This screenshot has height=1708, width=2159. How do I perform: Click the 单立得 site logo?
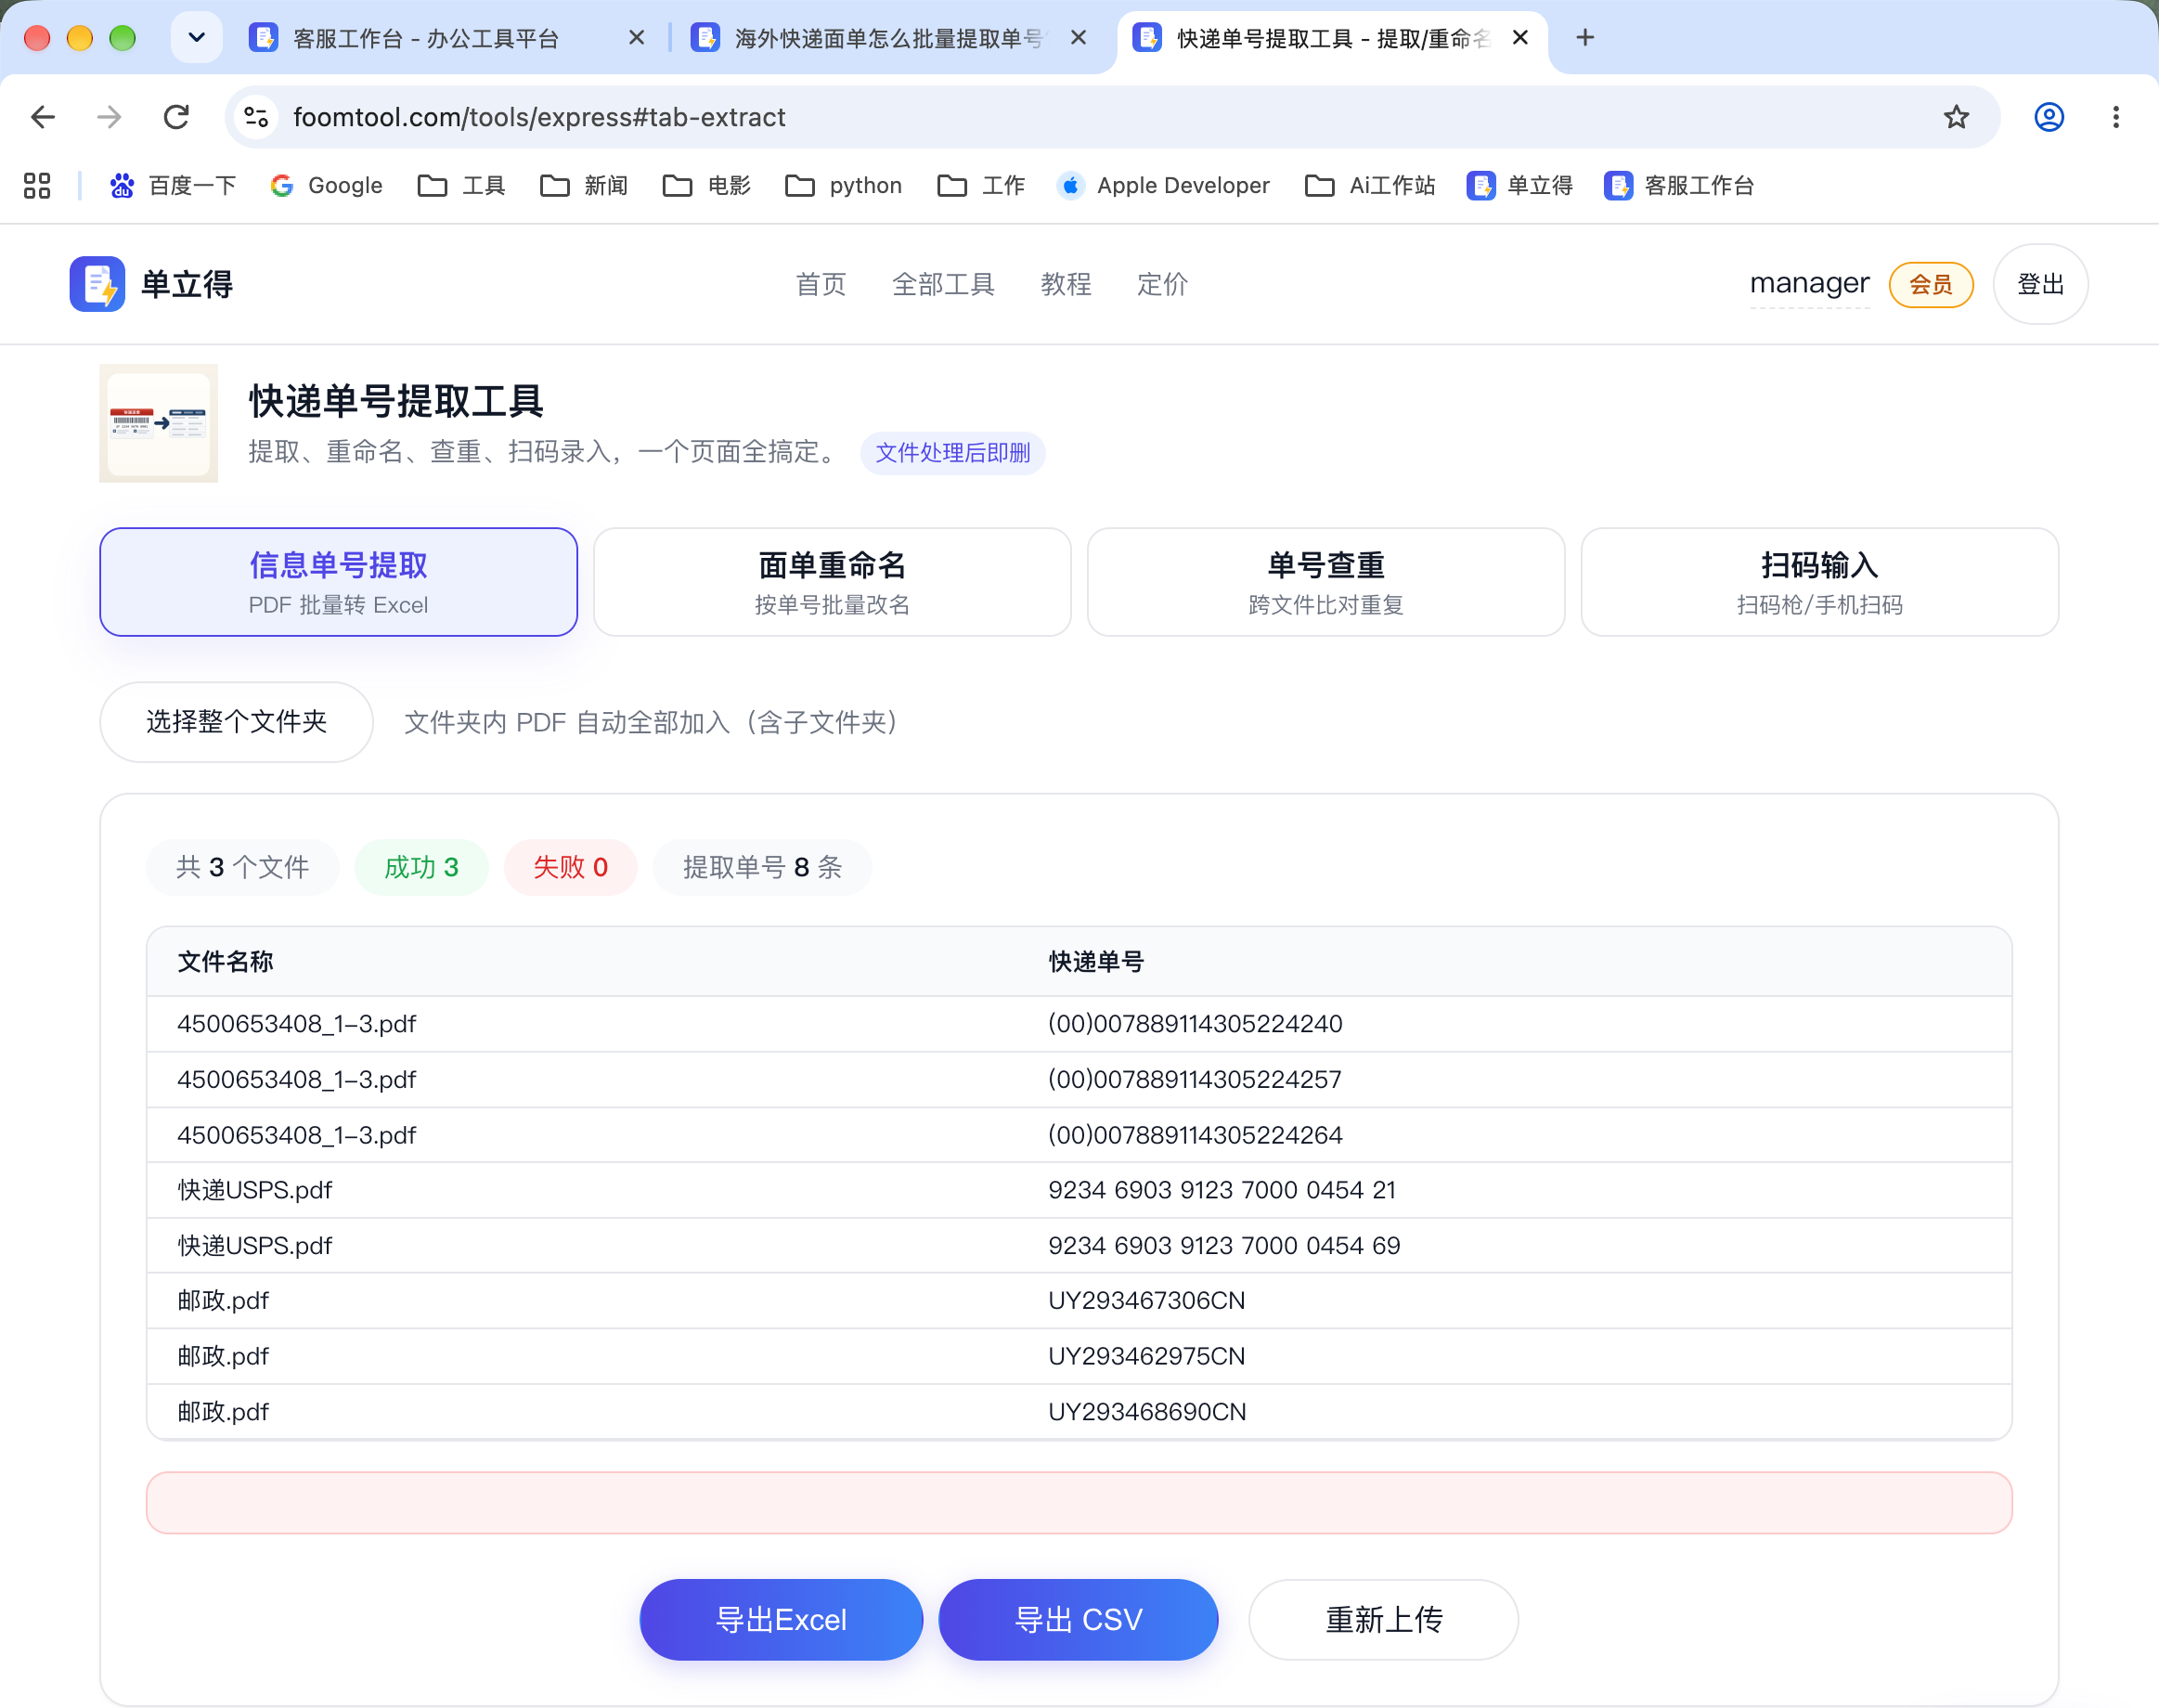click(x=151, y=284)
